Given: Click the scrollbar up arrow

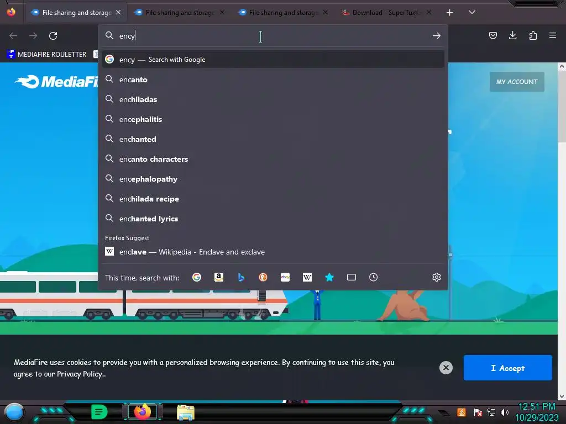Looking at the screenshot, I should pos(562,66).
